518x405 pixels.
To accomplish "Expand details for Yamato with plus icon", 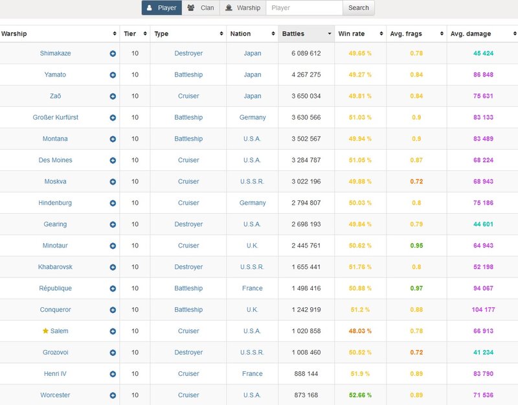I will point(113,75).
